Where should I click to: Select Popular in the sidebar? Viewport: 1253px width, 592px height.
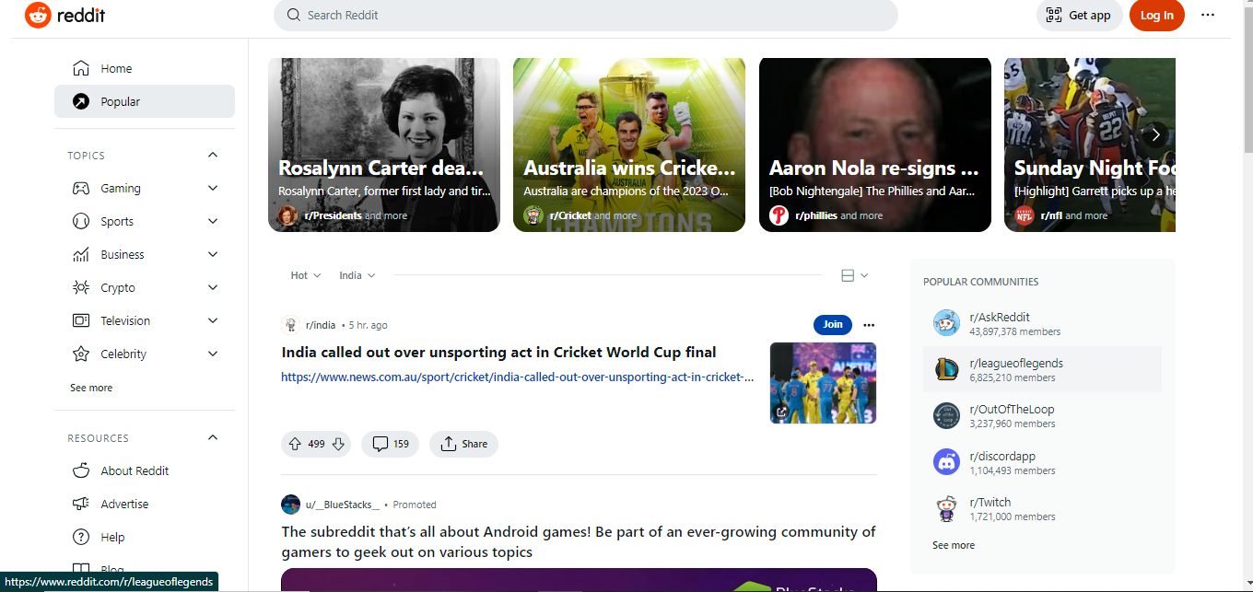pos(145,101)
